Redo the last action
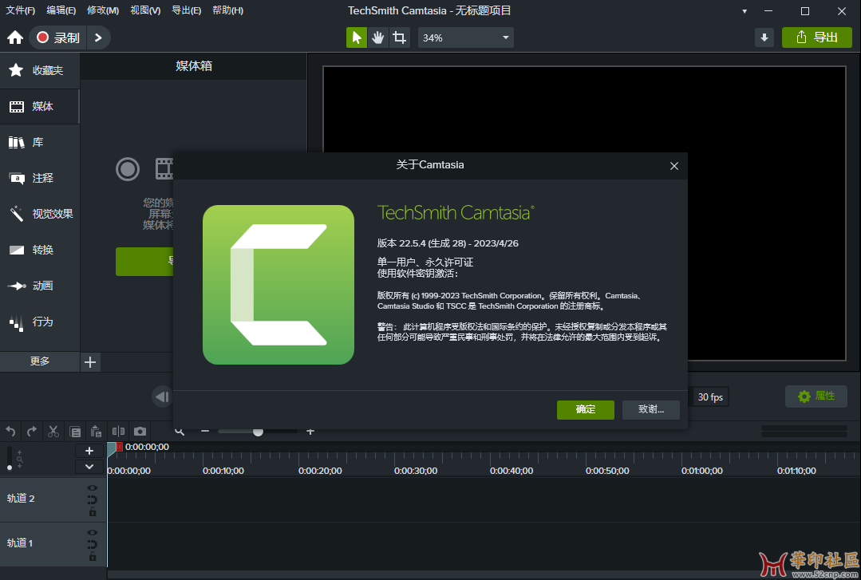 (32, 431)
